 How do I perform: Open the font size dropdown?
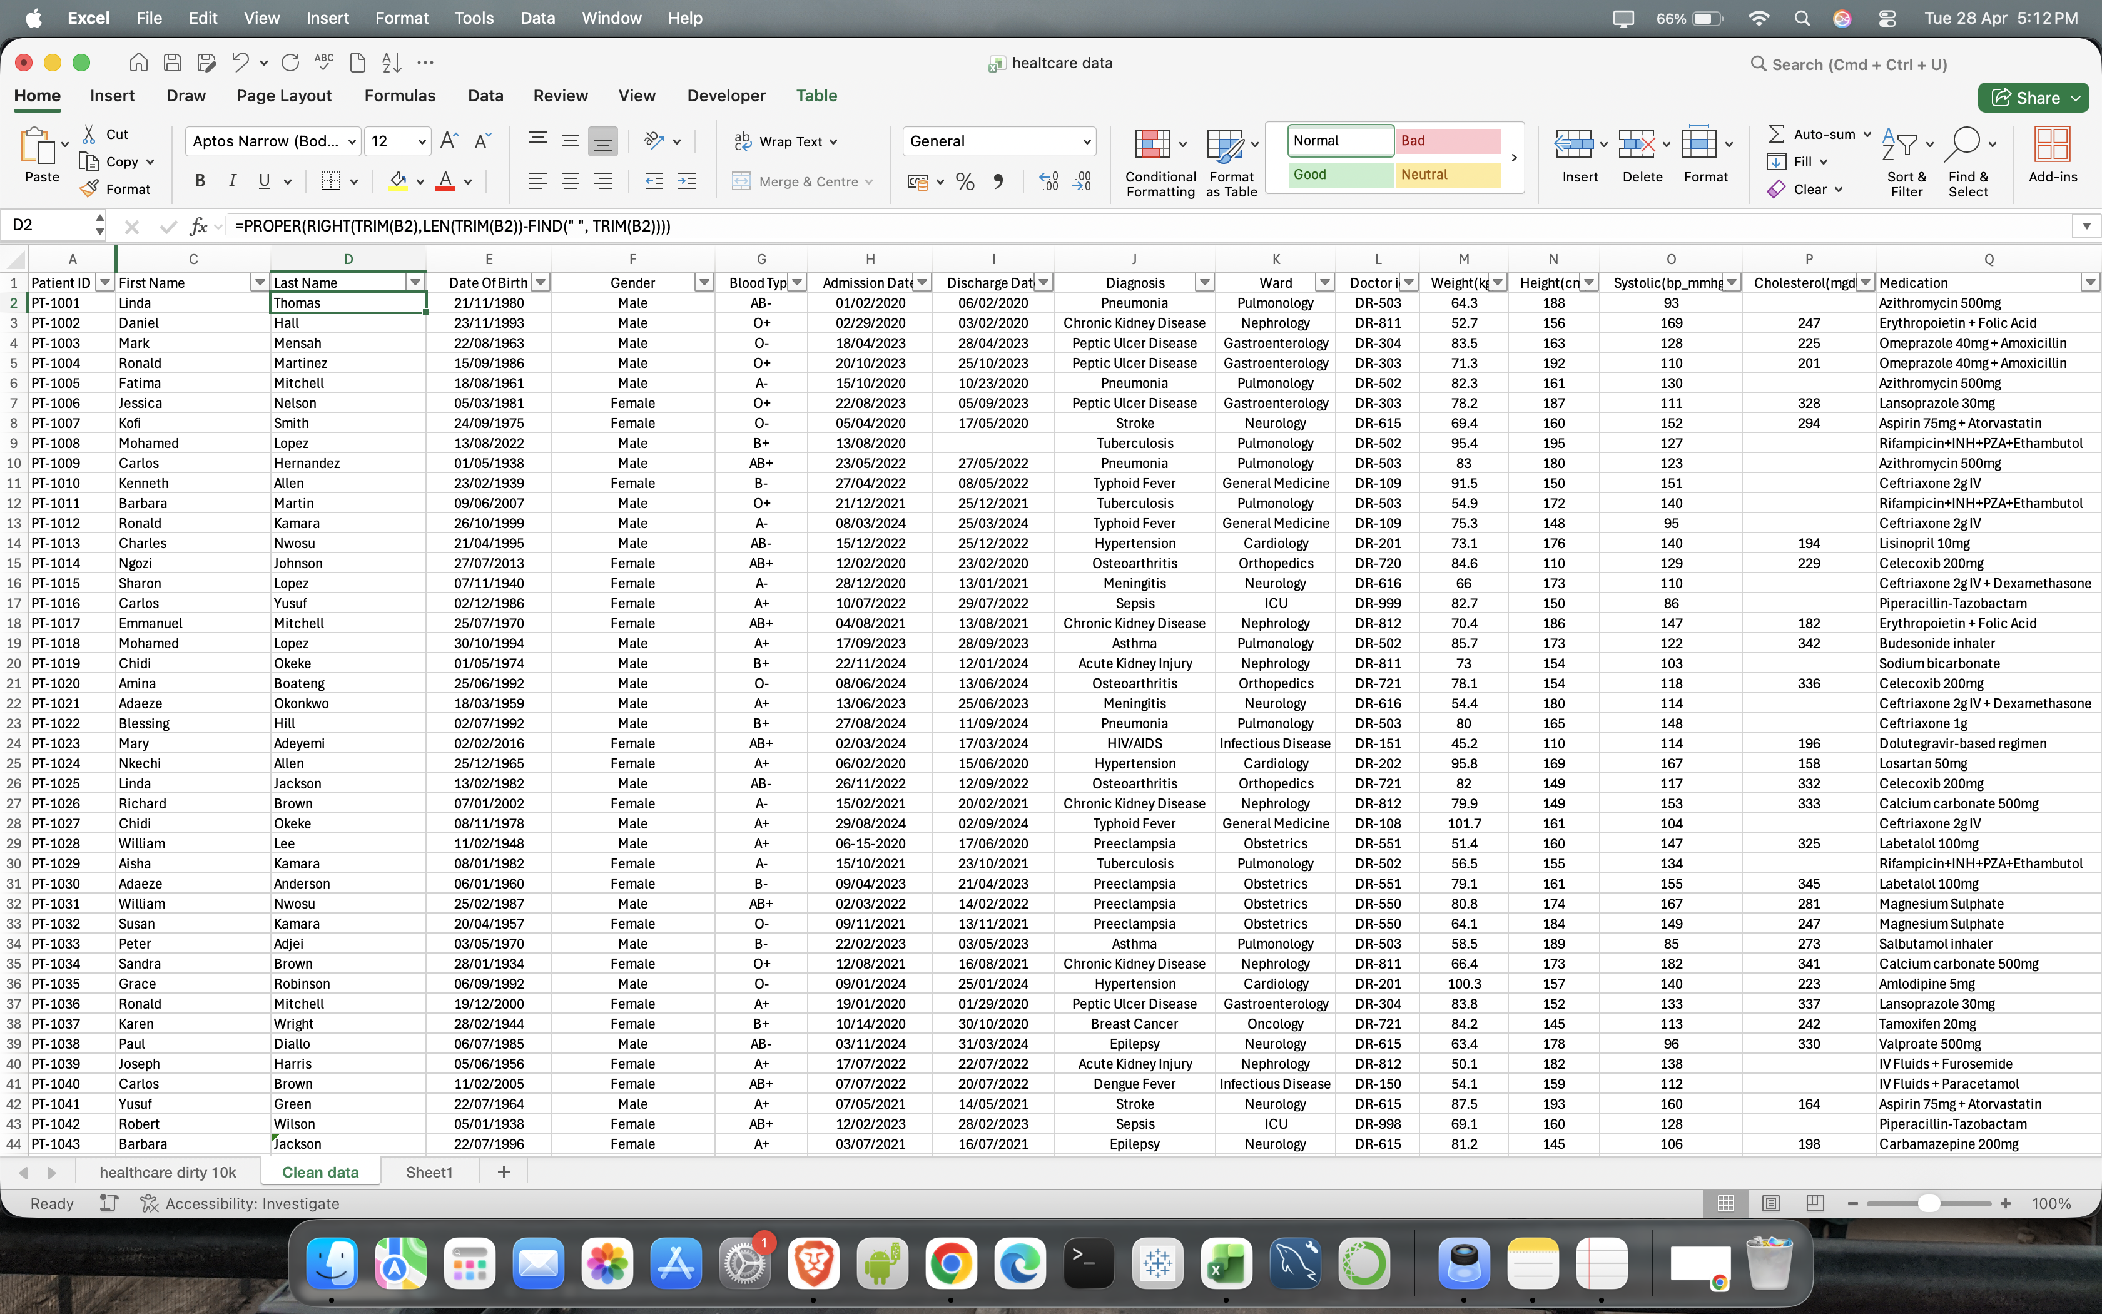tap(421, 141)
